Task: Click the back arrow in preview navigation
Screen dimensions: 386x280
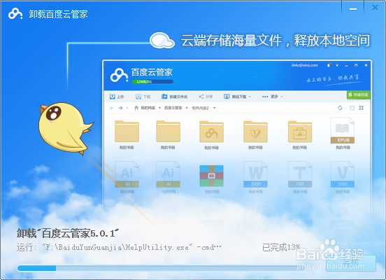Action: point(112,108)
